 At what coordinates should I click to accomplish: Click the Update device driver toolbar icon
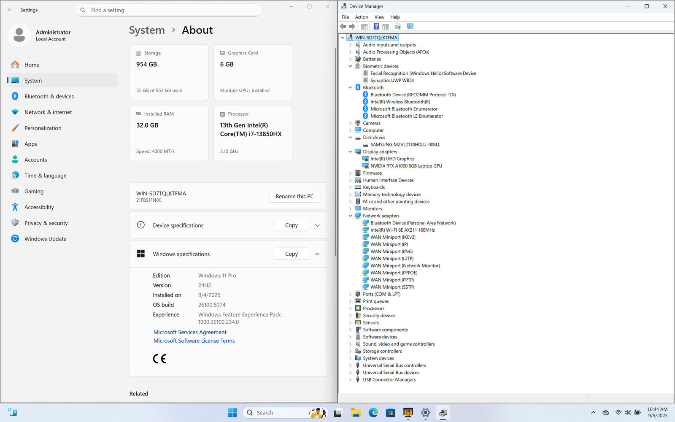tap(397, 27)
